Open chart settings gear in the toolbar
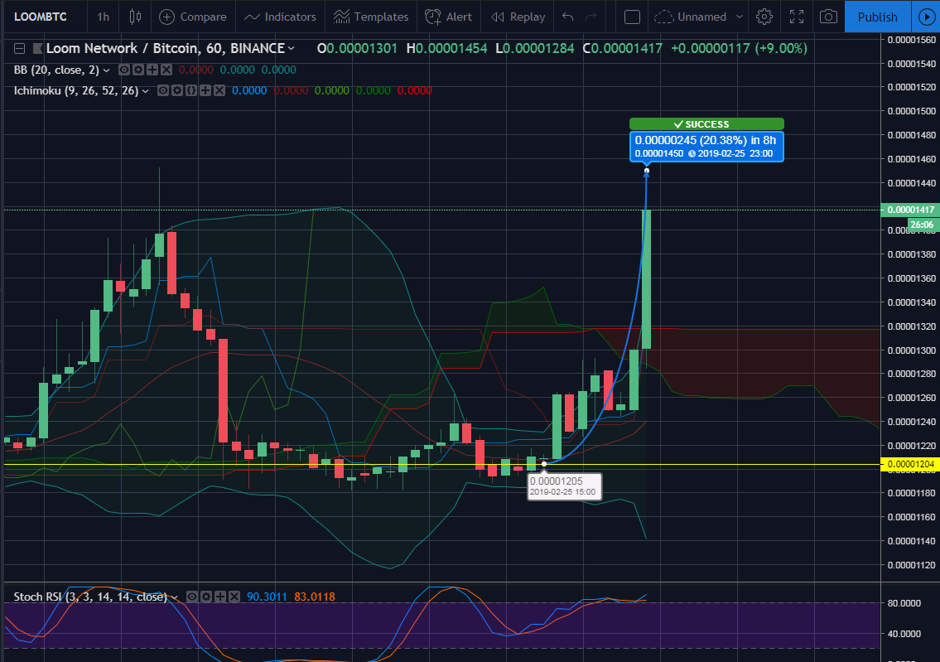This screenshot has width=940, height=662. coord(764,17)
